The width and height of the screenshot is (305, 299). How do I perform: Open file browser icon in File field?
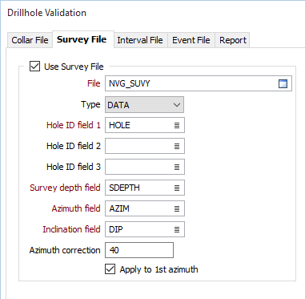click(x=283, y=83)
